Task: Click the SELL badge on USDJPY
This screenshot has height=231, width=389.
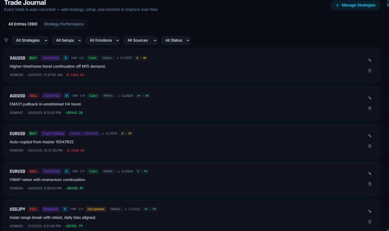Action: click(33, 209)
